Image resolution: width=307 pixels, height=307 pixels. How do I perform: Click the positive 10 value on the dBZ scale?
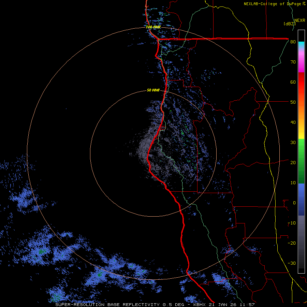293,183
